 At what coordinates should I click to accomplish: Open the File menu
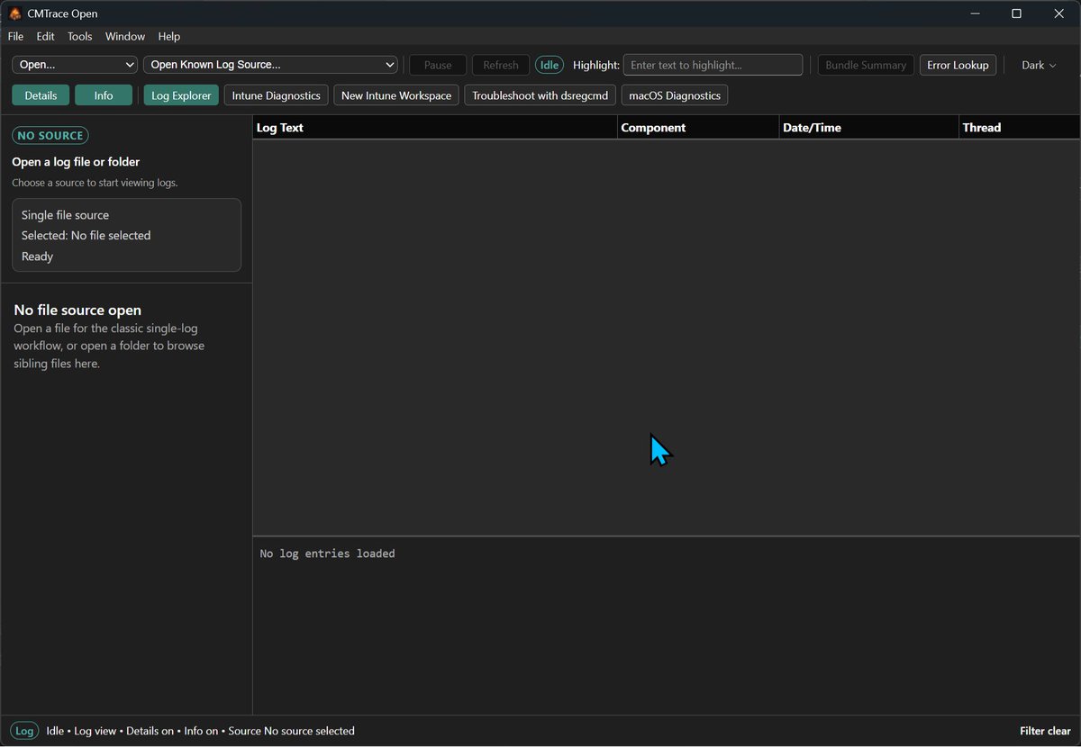click(15, 36)
